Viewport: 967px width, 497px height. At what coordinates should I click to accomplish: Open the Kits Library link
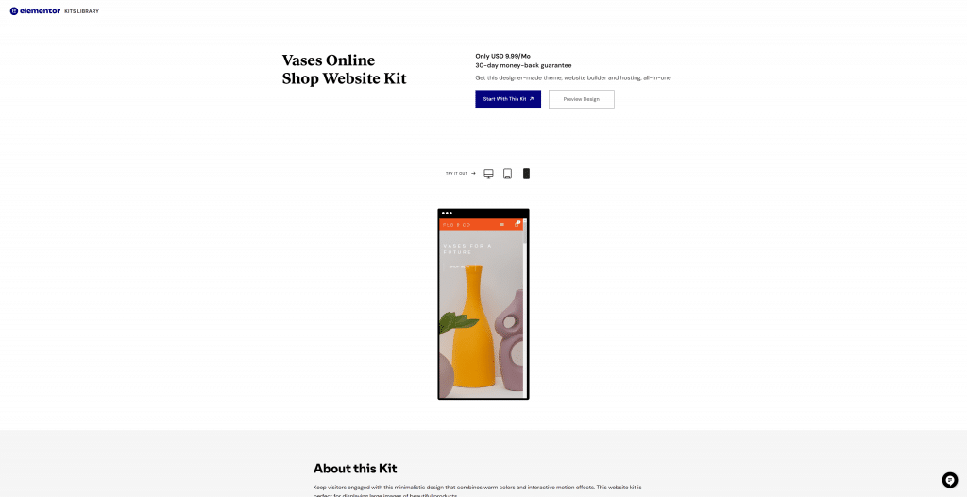click(82, 11)
